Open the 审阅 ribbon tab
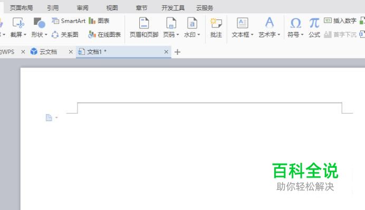 pyautogui.click(x=82, y=8)
